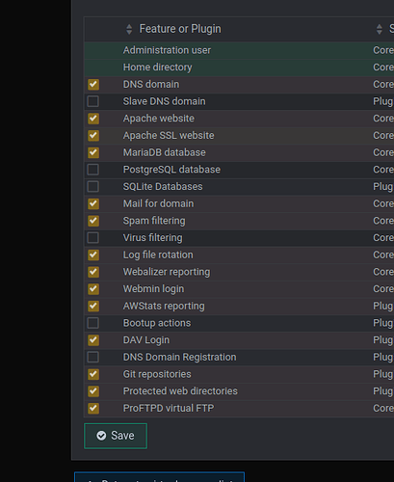This screenshot has height=482, width=394.
Task: Open the Apache website link
Action: 159,119
